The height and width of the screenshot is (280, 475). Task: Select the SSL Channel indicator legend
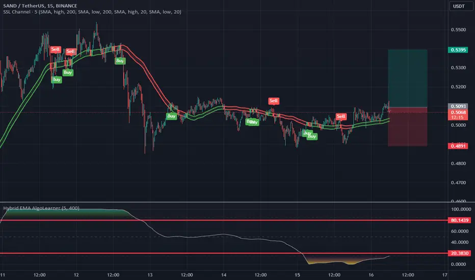(92, 12)
